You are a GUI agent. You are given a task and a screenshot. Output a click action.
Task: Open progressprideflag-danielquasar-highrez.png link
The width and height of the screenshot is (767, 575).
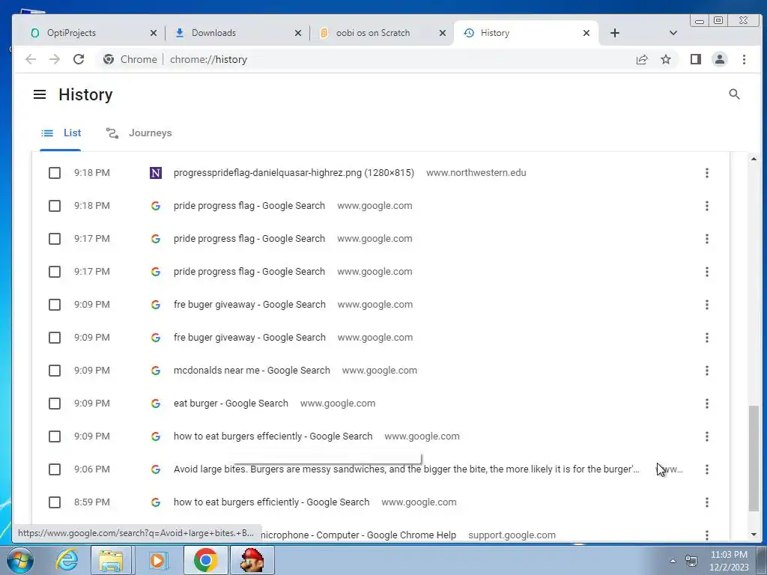[294, 173]
